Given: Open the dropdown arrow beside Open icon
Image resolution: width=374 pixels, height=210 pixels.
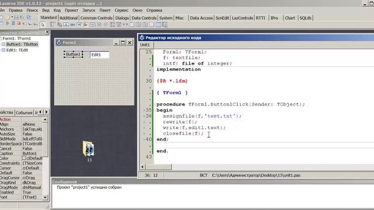Looking at the screenshot, I should coord(12,17).
